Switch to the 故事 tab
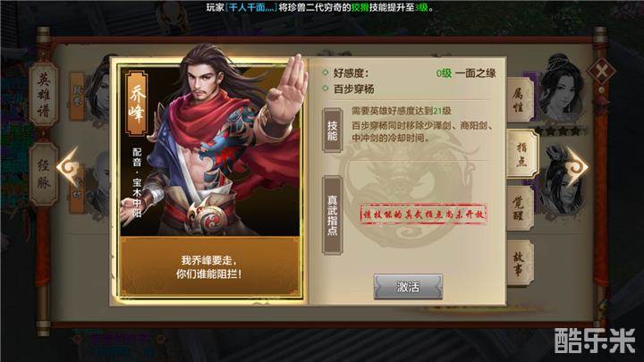 pos(519,263)
